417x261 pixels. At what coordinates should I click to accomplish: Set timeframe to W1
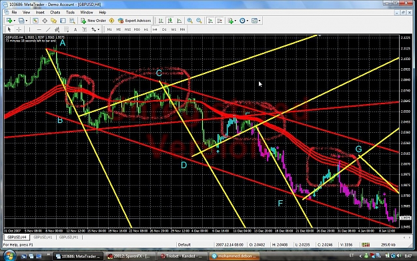[173, 29]
